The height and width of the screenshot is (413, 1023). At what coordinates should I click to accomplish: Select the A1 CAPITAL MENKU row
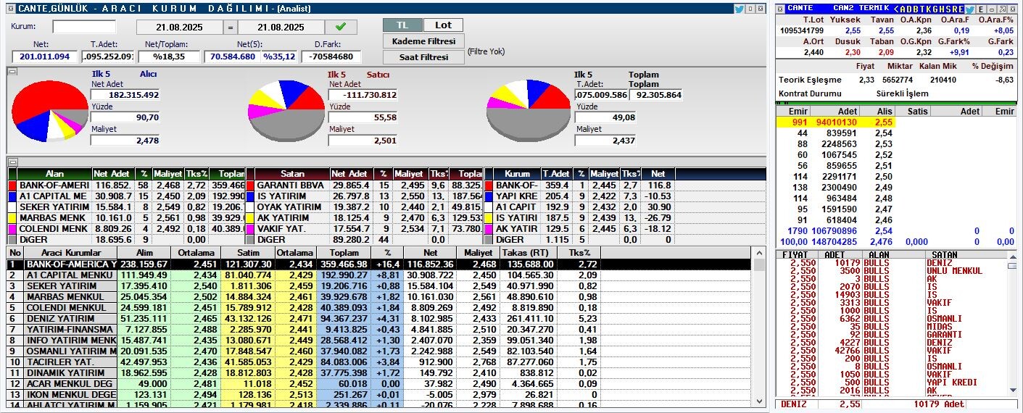click(379, 275)
